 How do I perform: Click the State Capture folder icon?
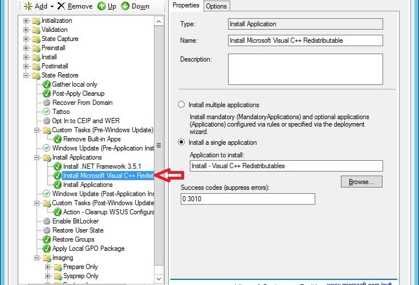[36, 39]
